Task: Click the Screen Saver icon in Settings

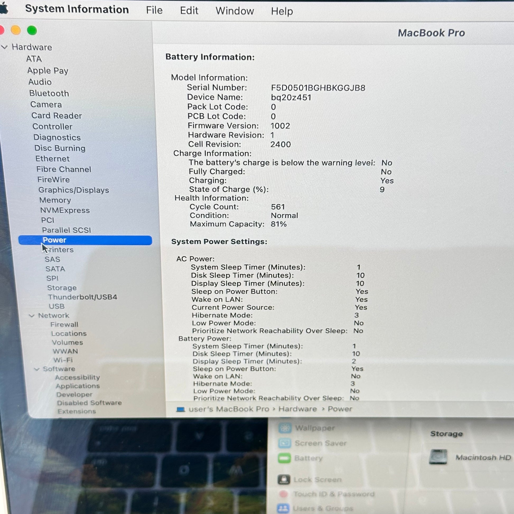Action: pos(284,443)
